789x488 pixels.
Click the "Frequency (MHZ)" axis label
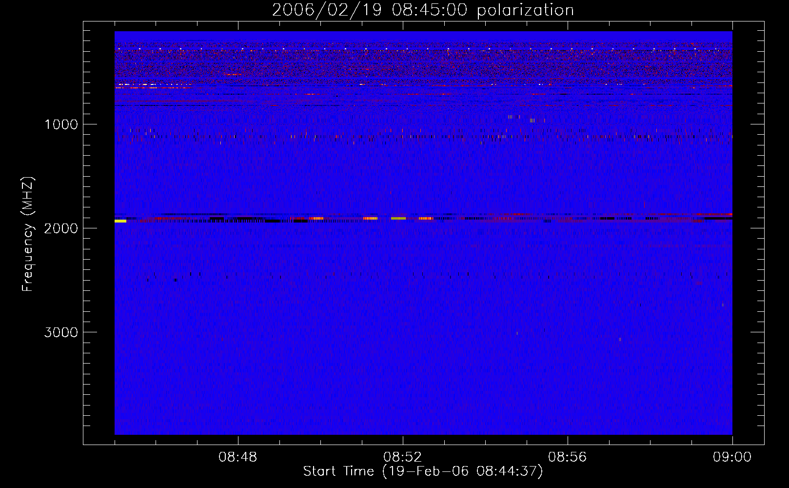[28, 234]
